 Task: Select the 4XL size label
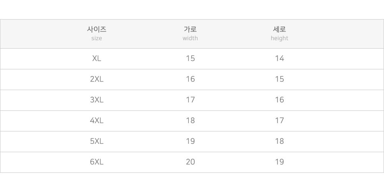pos(97,121)
